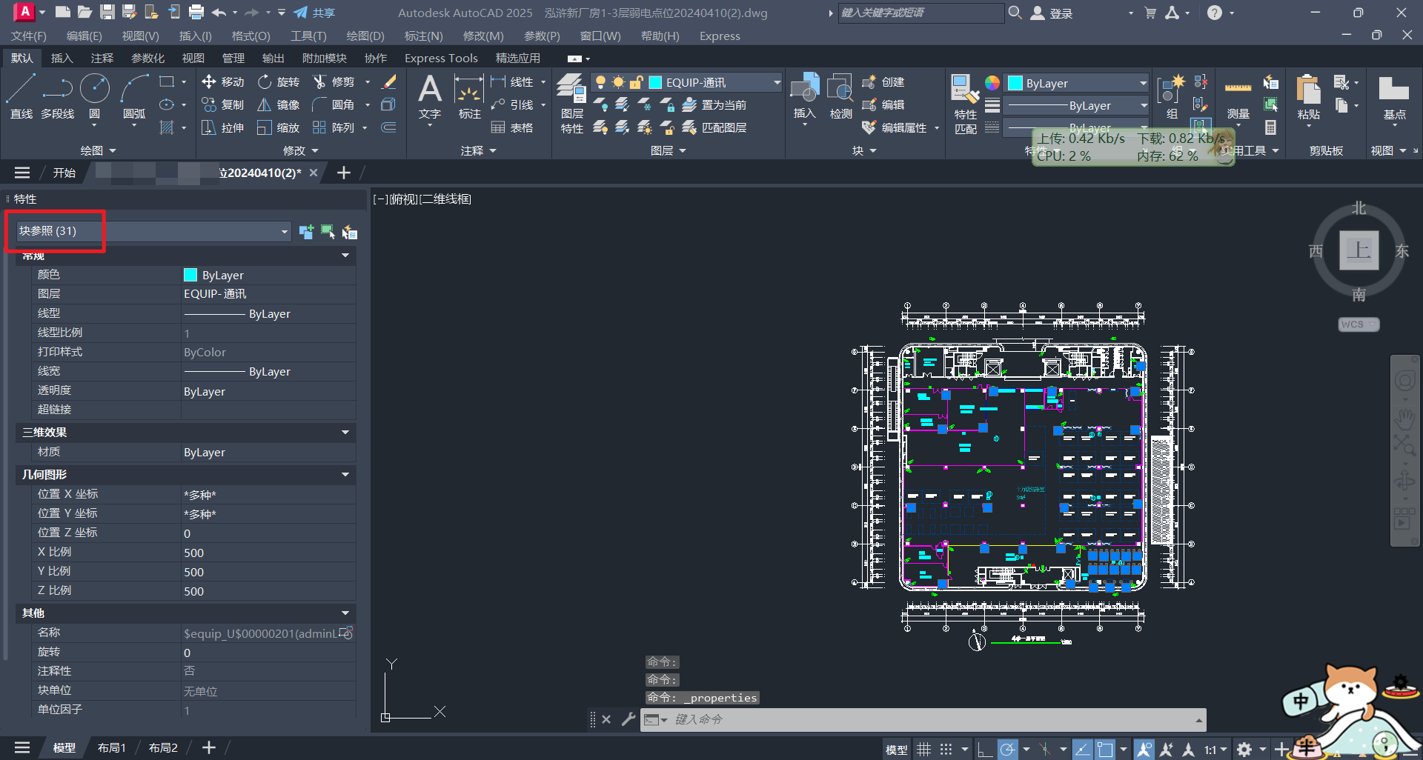Toggle object snap tracking in status bar
The width and height of the screenshot is (1423, 760).
click(1082, 750)
